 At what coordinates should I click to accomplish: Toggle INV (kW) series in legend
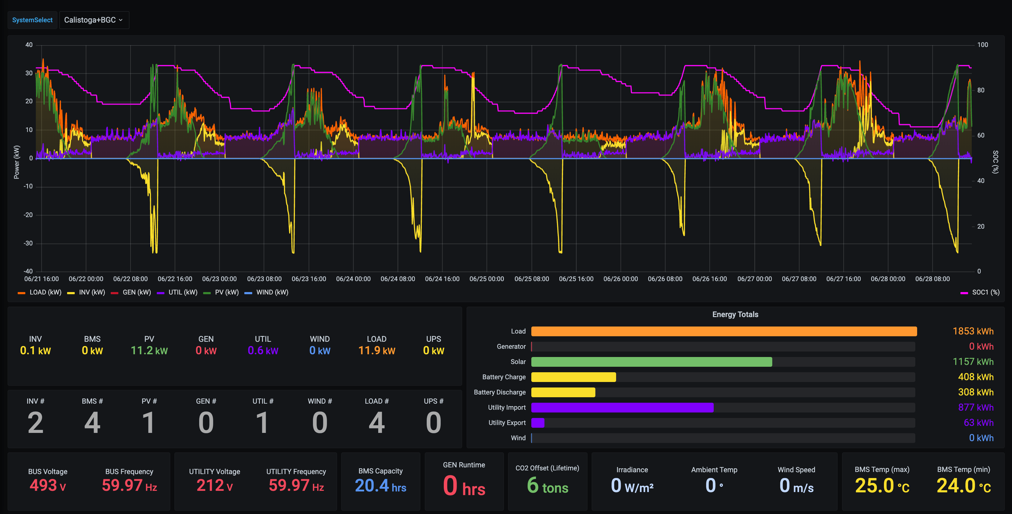point(92,292)
